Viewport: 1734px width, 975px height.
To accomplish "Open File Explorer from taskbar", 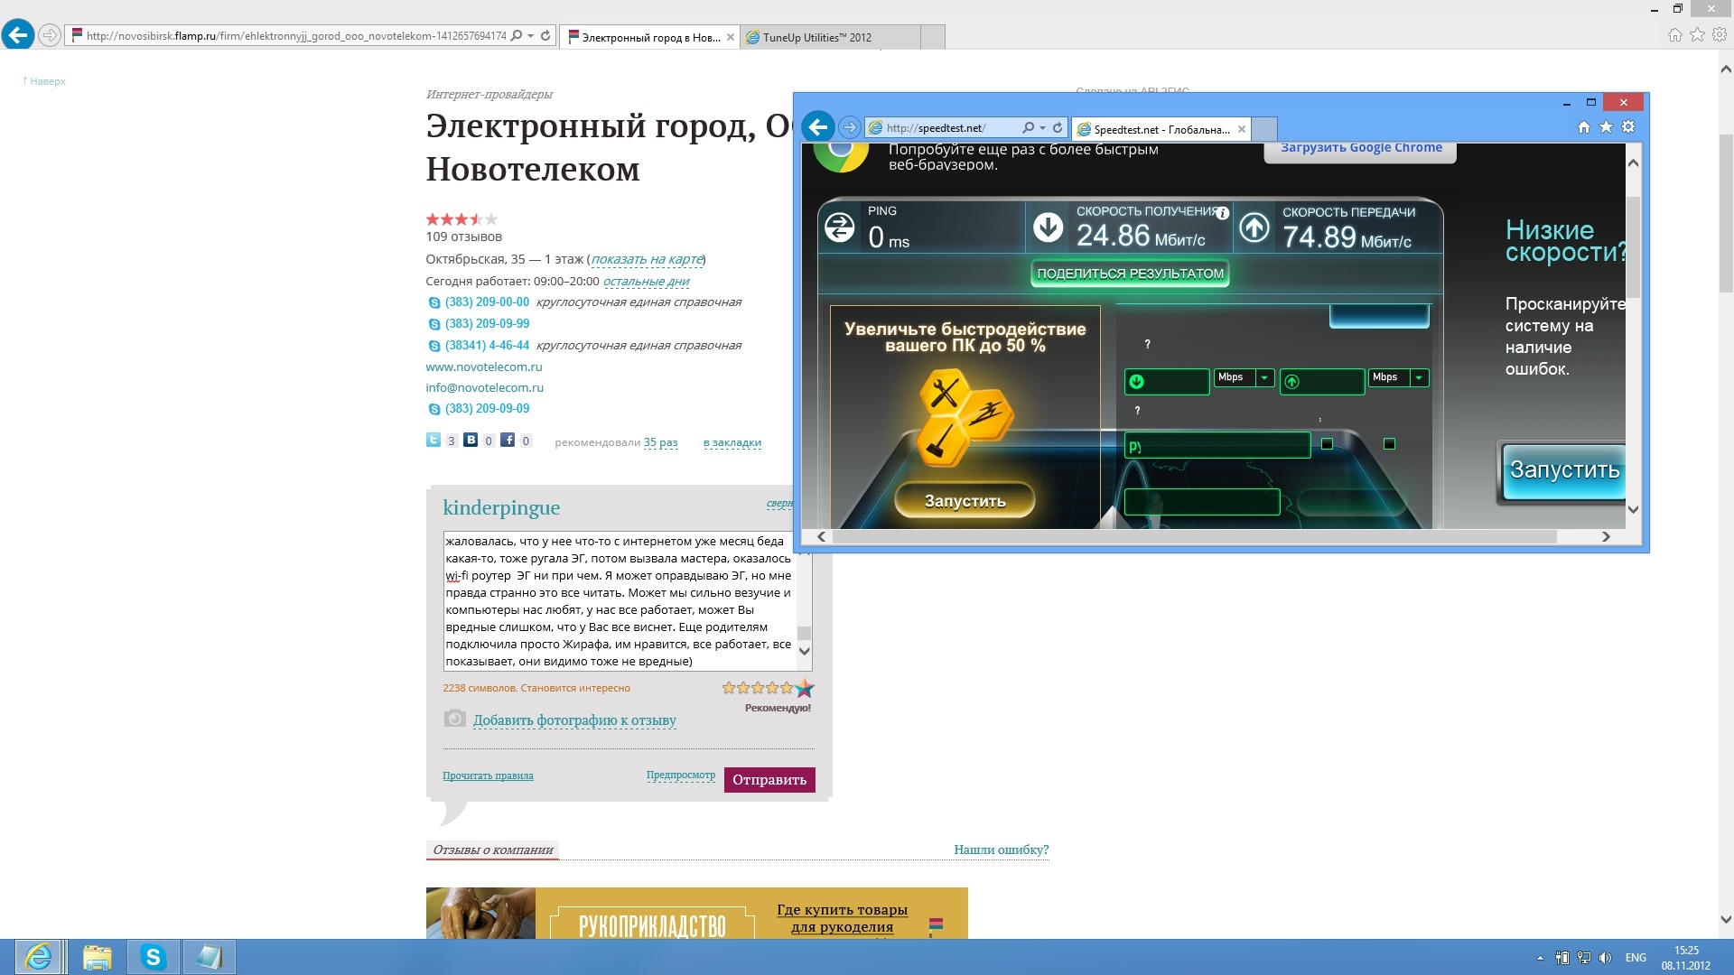I will [x=97, y=957].
